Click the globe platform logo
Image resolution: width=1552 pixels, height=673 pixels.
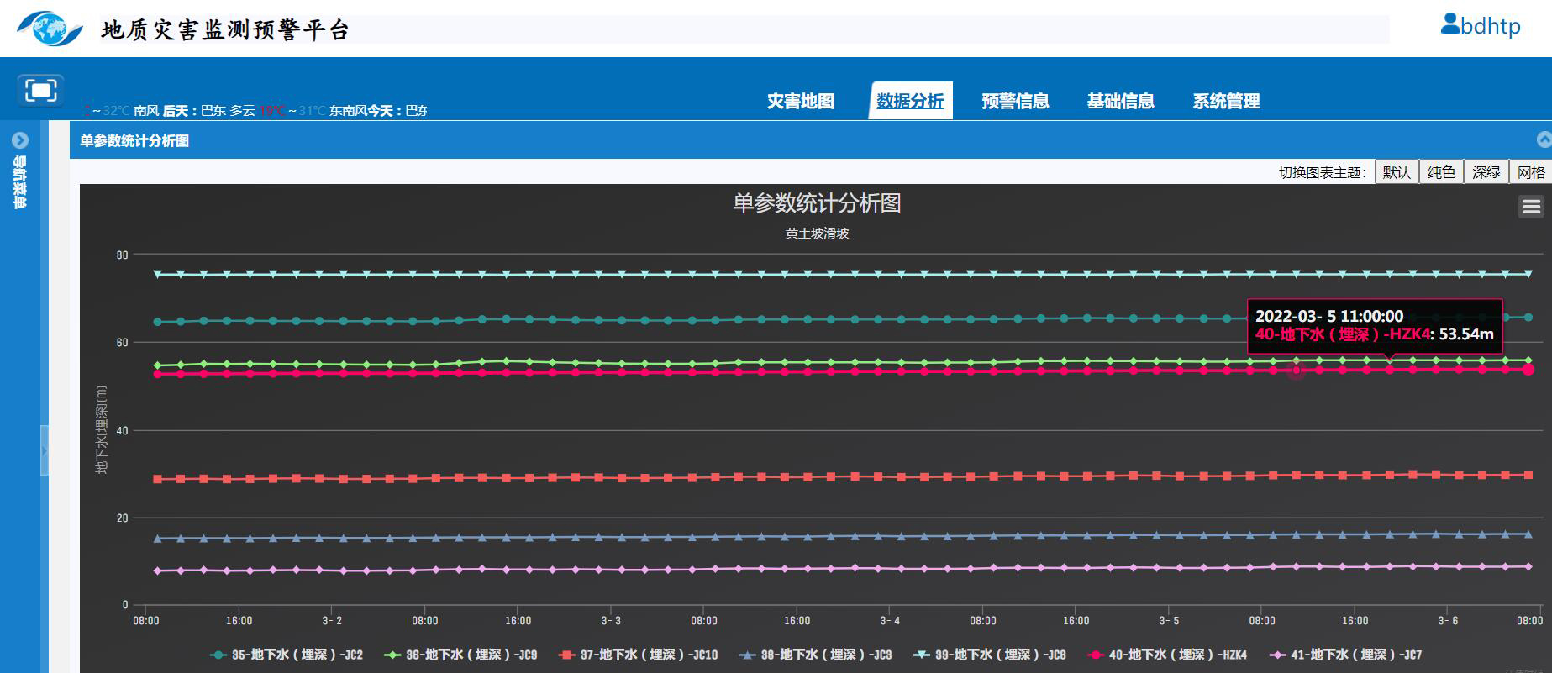[50, 28]
